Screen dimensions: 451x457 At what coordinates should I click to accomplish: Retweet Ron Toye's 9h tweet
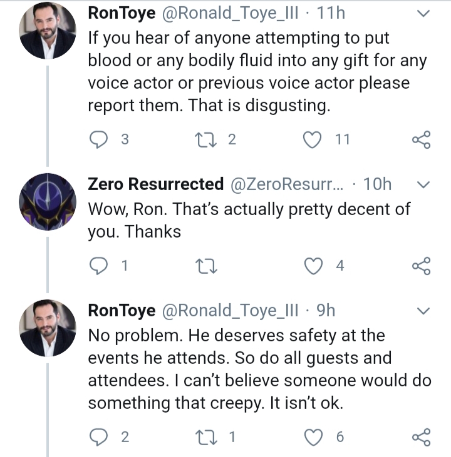[x=206, y=438]
